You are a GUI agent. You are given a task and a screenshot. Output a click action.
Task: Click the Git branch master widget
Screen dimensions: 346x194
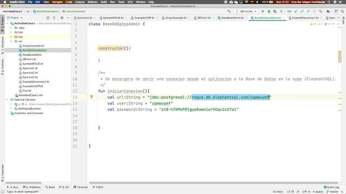(x=332, y=192)
